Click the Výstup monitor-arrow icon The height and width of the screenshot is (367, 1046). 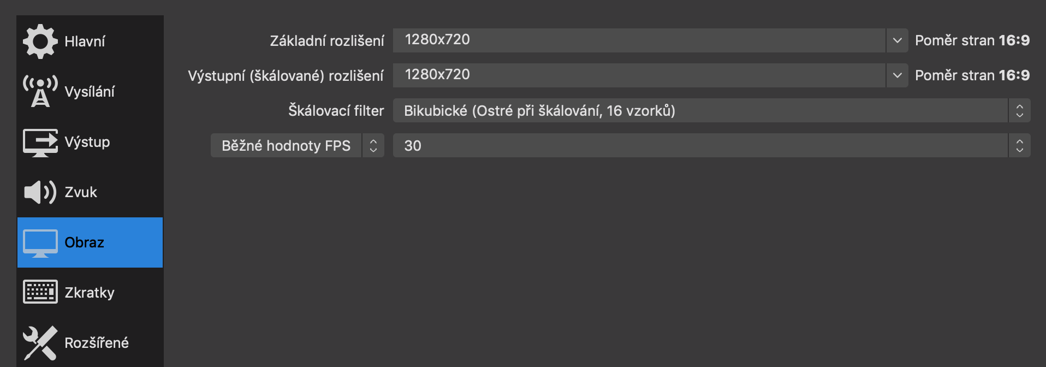point(39,141)
